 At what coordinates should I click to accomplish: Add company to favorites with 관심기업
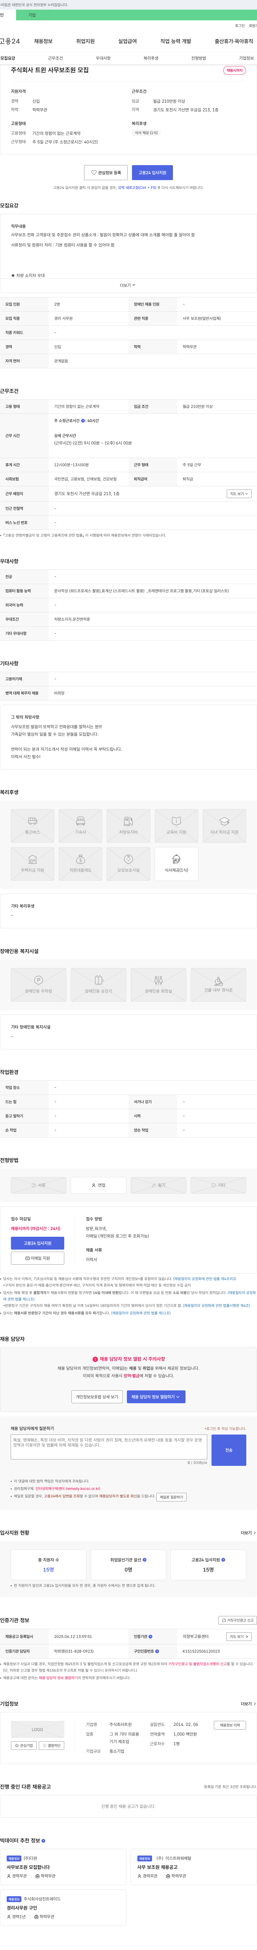coord(24,1746)
